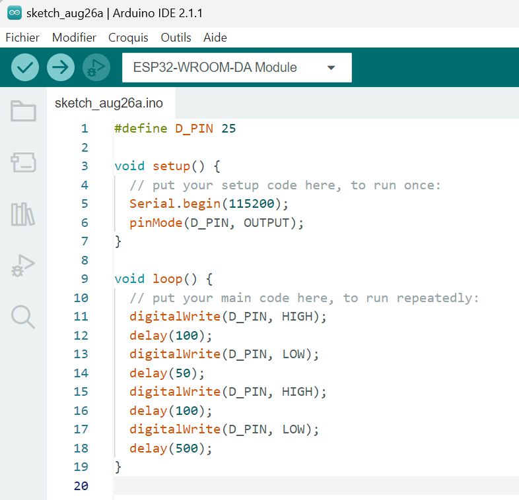519x500 pixels.
Task: Click on void setup() line
Action: click(167, 166)
